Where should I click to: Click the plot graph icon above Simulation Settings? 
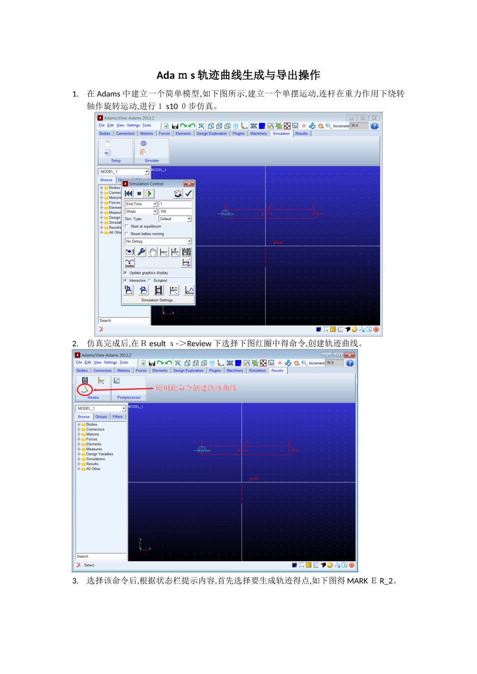[x=189, y=290]
